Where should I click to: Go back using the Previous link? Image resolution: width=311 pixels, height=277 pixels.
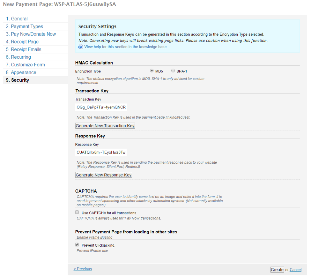[83, 269]
